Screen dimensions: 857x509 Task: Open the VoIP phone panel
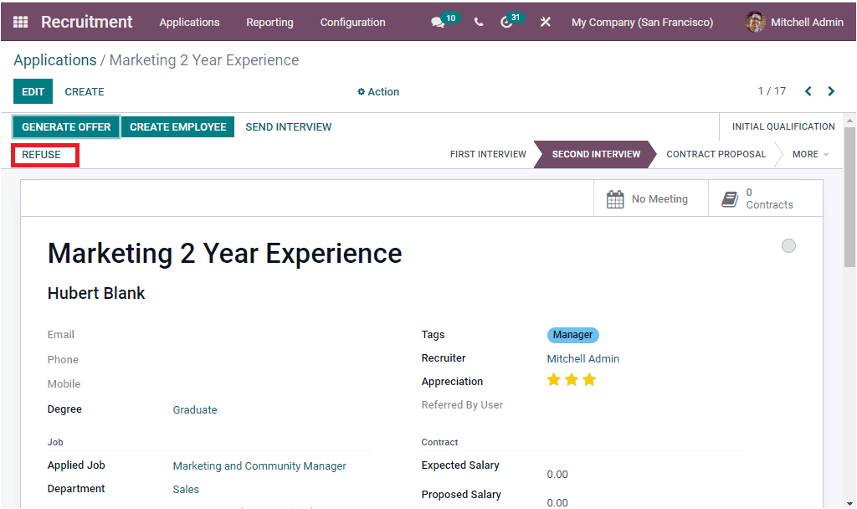point(478,22)
